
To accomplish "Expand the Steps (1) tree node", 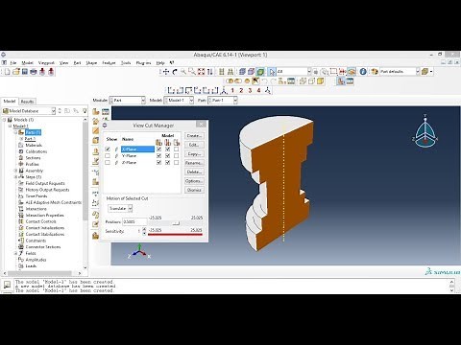I will (15, 177).
